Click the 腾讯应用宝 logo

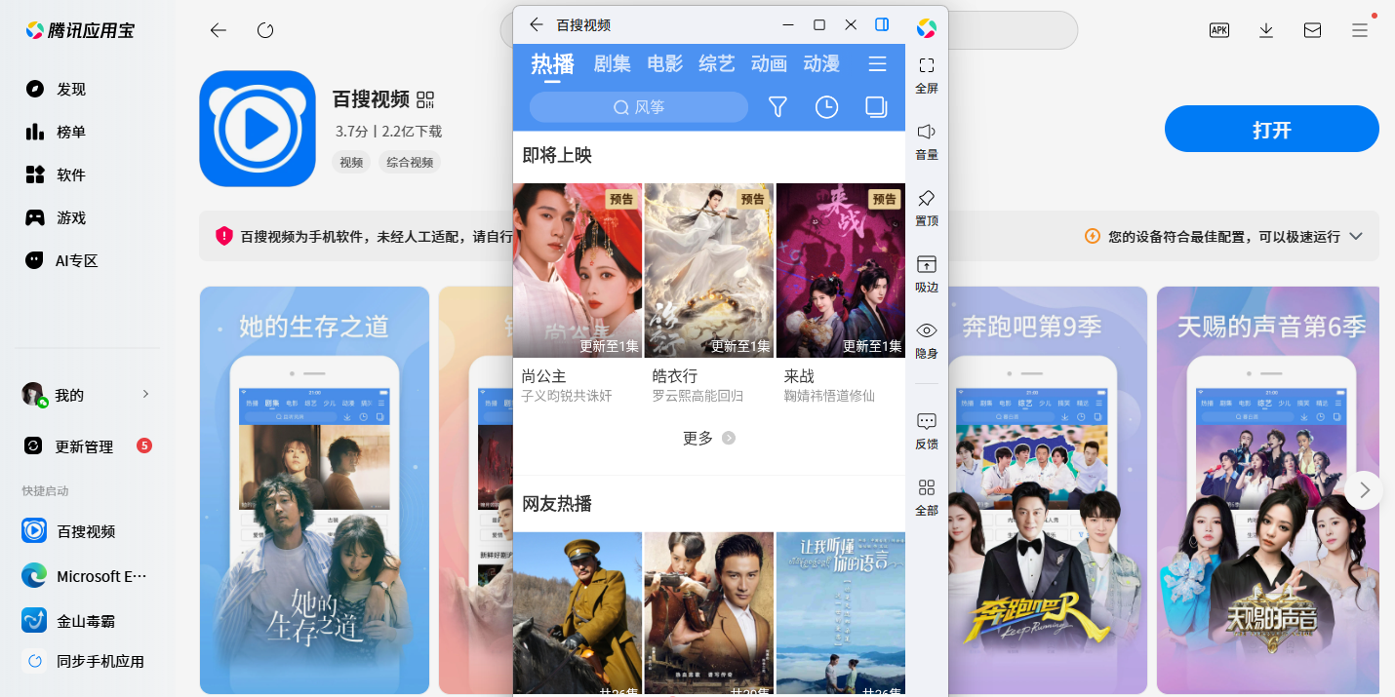[80, 30]
